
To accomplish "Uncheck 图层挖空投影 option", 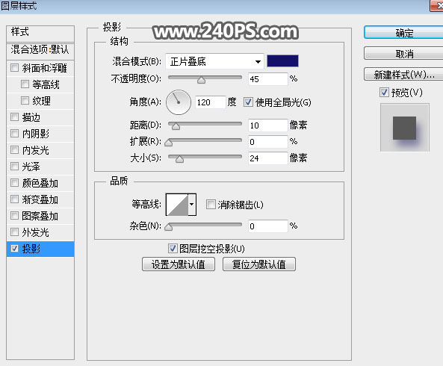I will [x=173, y=249].
